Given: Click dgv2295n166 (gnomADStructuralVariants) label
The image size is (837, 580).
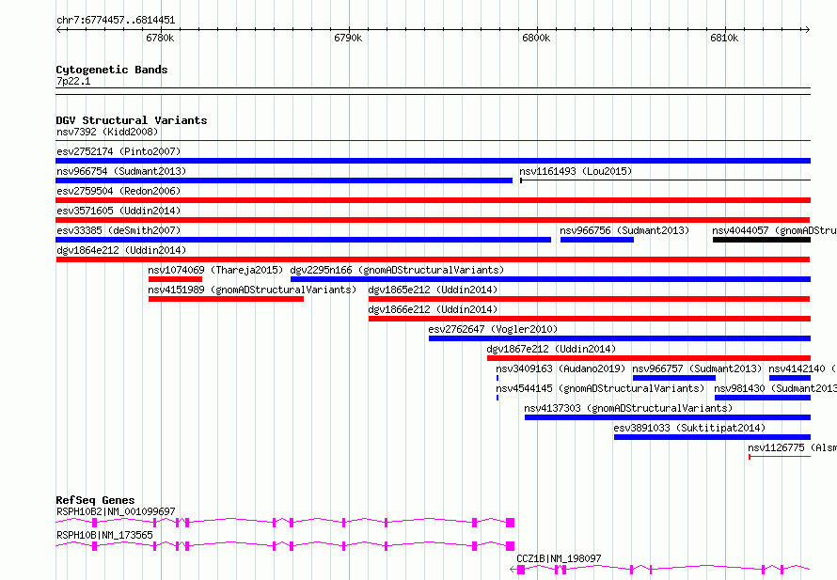Looking at the screenshot, I should click(397, 270).
